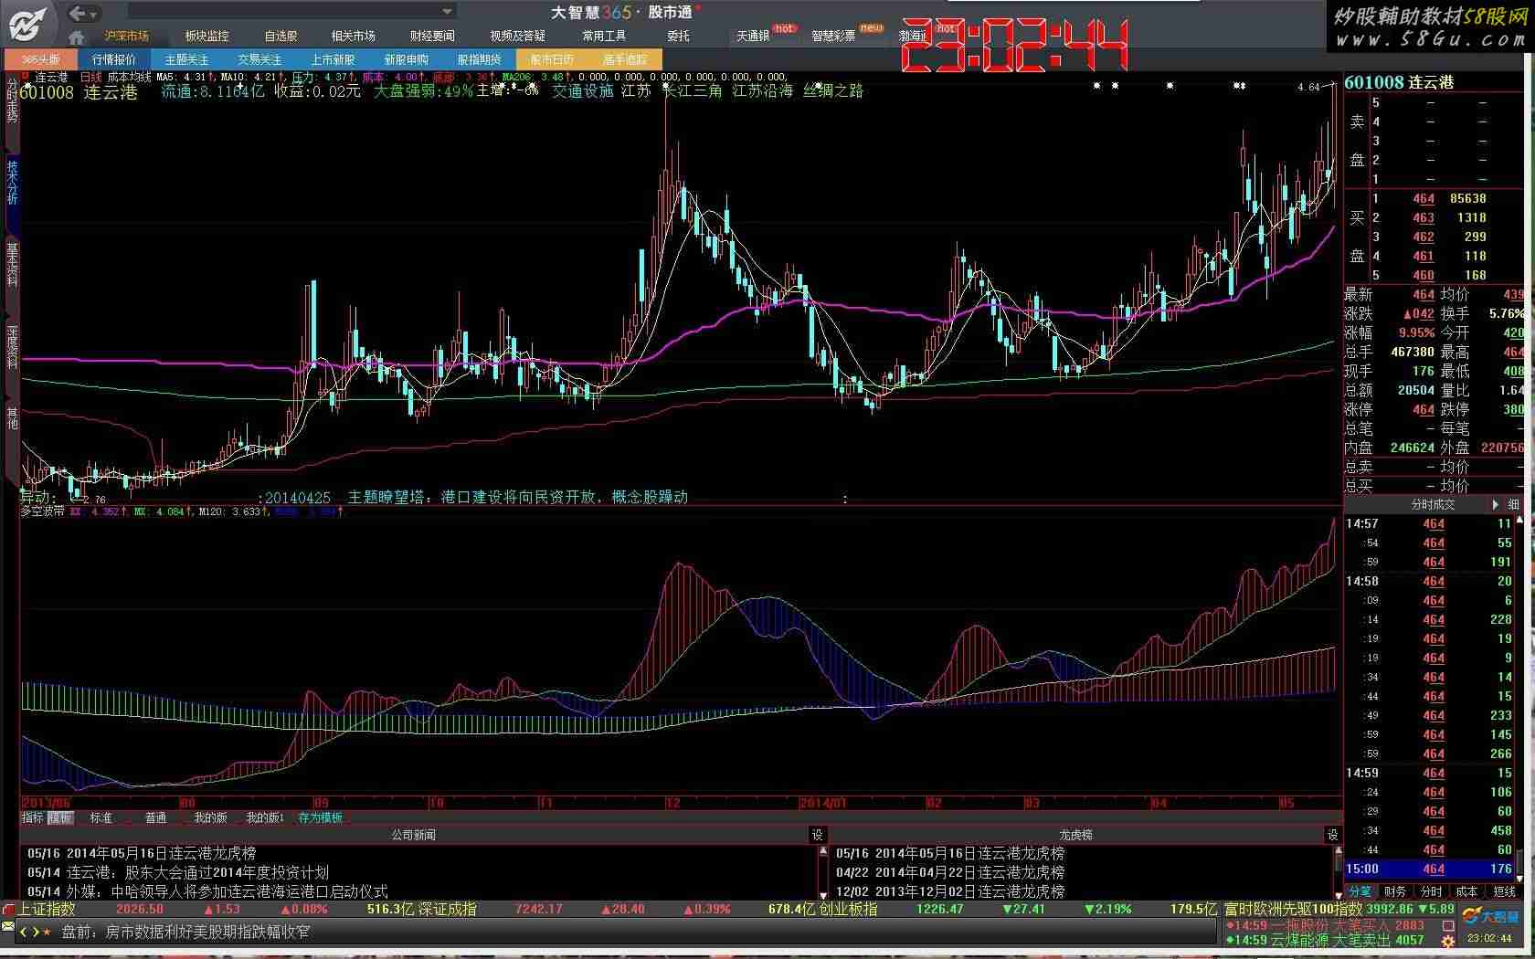Open the 自选股 menu
The width and height of the screenshot is (1535, 959).
tap(281, 36)
